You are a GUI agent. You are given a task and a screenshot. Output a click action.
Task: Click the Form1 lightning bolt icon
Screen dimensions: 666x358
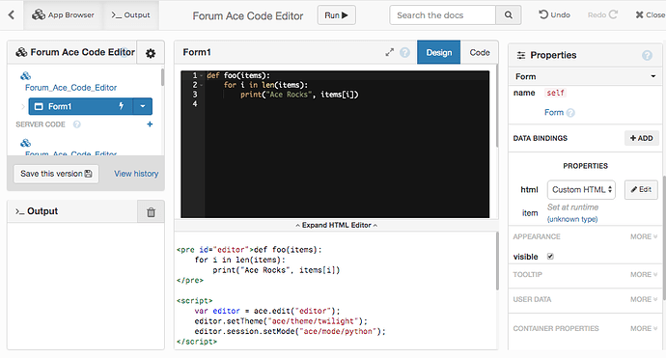point(121,106)
